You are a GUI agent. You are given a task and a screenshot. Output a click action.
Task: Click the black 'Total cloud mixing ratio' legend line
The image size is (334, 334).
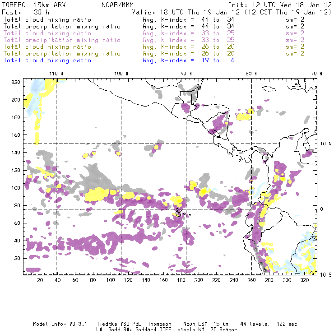click(47, 19)
